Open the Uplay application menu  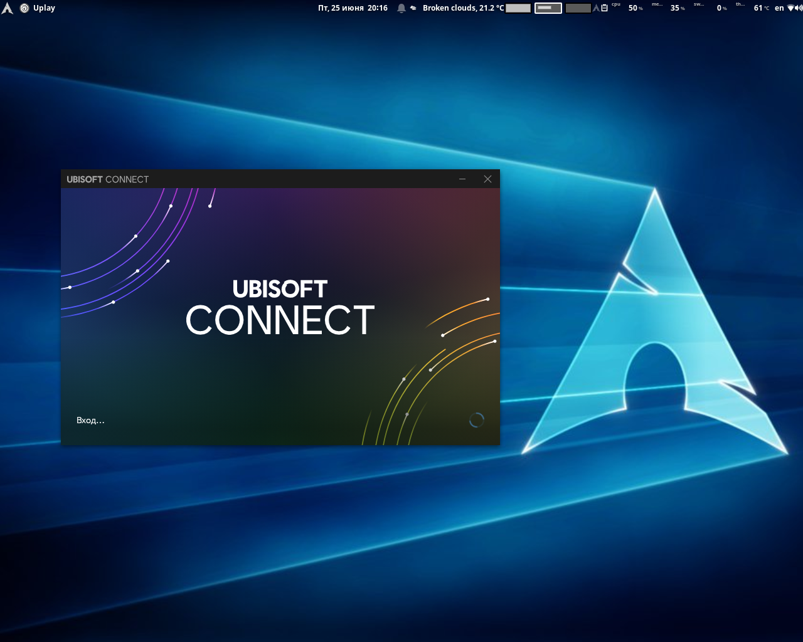pos(38,8)
